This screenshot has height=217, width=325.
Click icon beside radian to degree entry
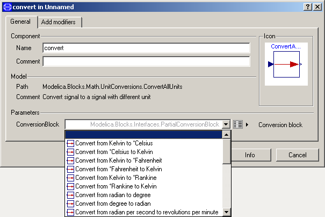[70, 195]
